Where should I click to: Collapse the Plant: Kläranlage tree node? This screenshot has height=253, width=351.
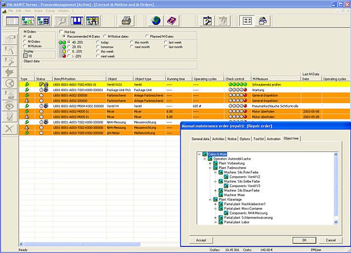(x=210, y=199)
